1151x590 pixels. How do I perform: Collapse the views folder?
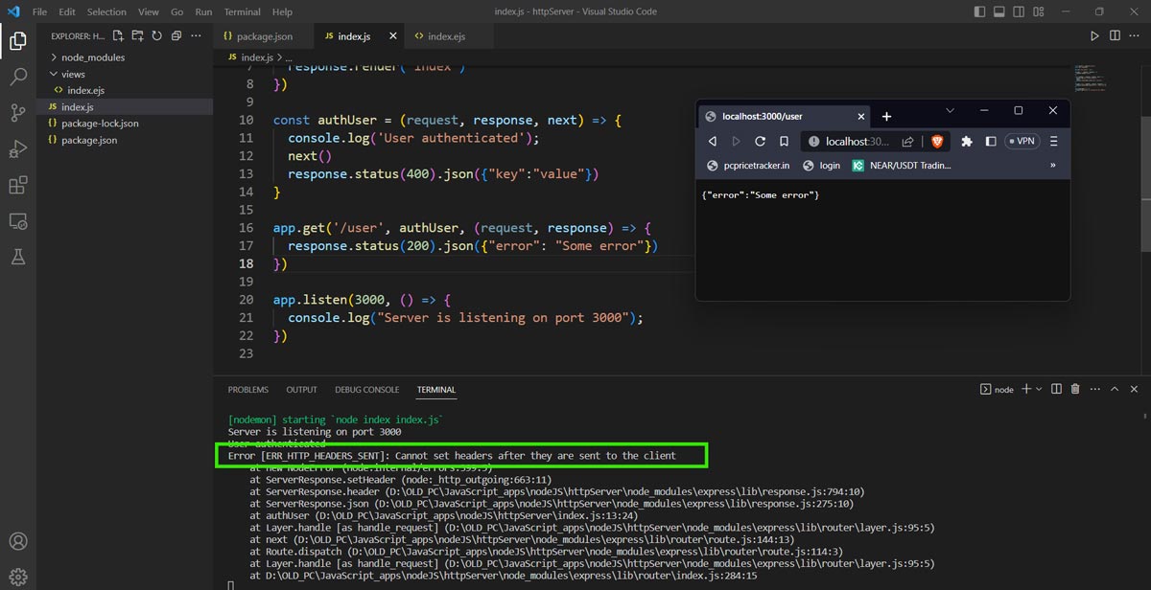(72, 73)
